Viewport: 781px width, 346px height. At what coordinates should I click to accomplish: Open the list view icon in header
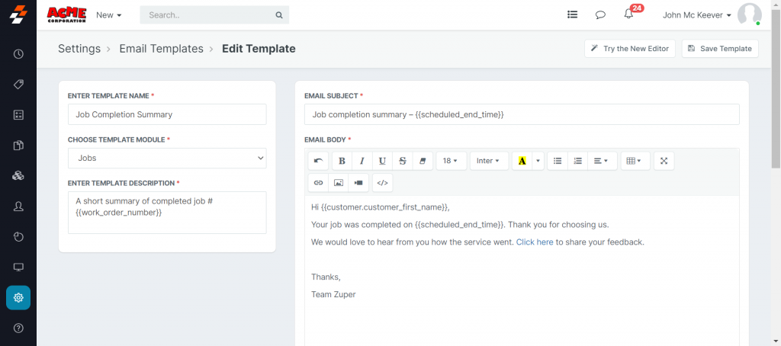pos(572,15)
